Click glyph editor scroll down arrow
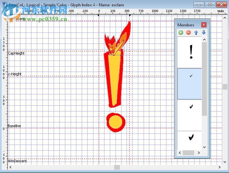This screenshot has height=173, width=229. 225,162
